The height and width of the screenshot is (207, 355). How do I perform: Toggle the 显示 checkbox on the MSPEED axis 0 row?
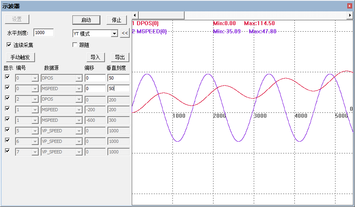coord(7,87)
